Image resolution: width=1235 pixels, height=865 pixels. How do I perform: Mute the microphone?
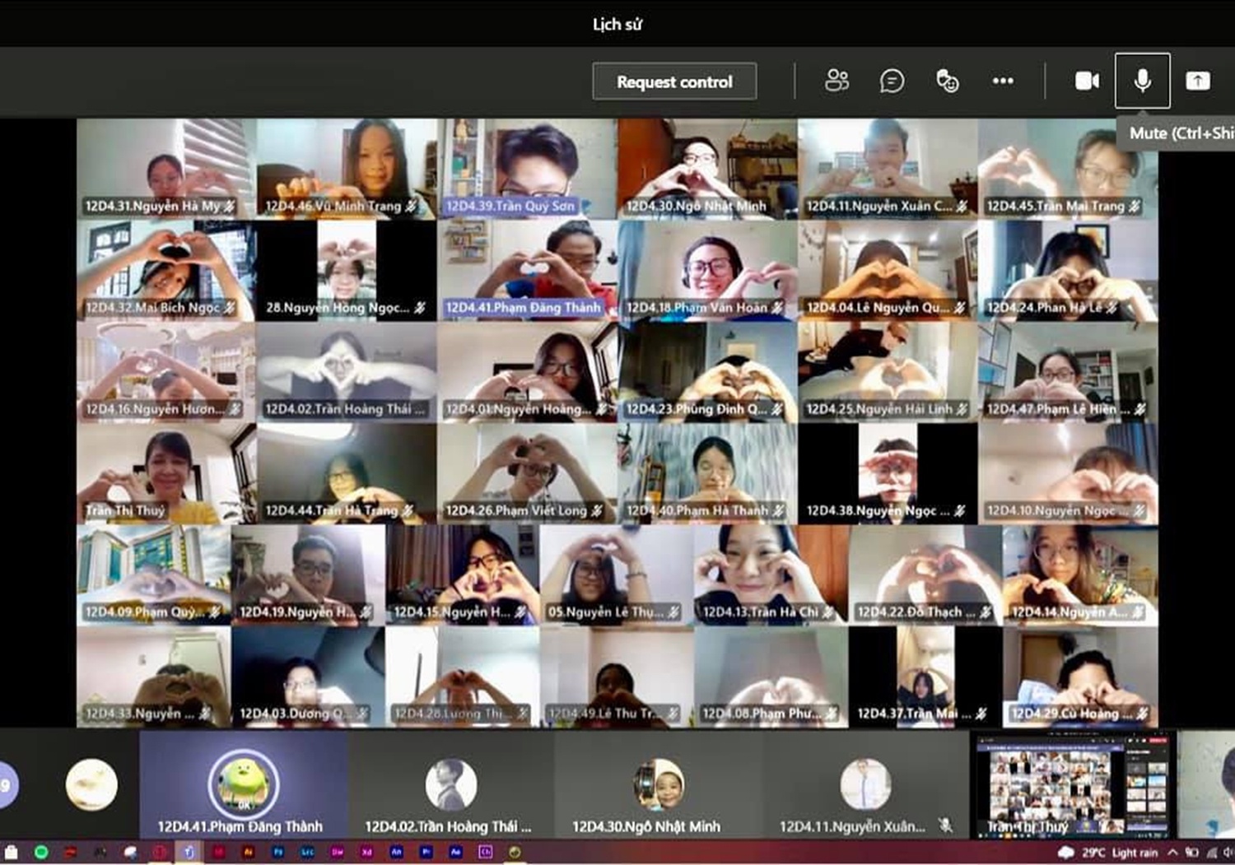click(1142, 81)
